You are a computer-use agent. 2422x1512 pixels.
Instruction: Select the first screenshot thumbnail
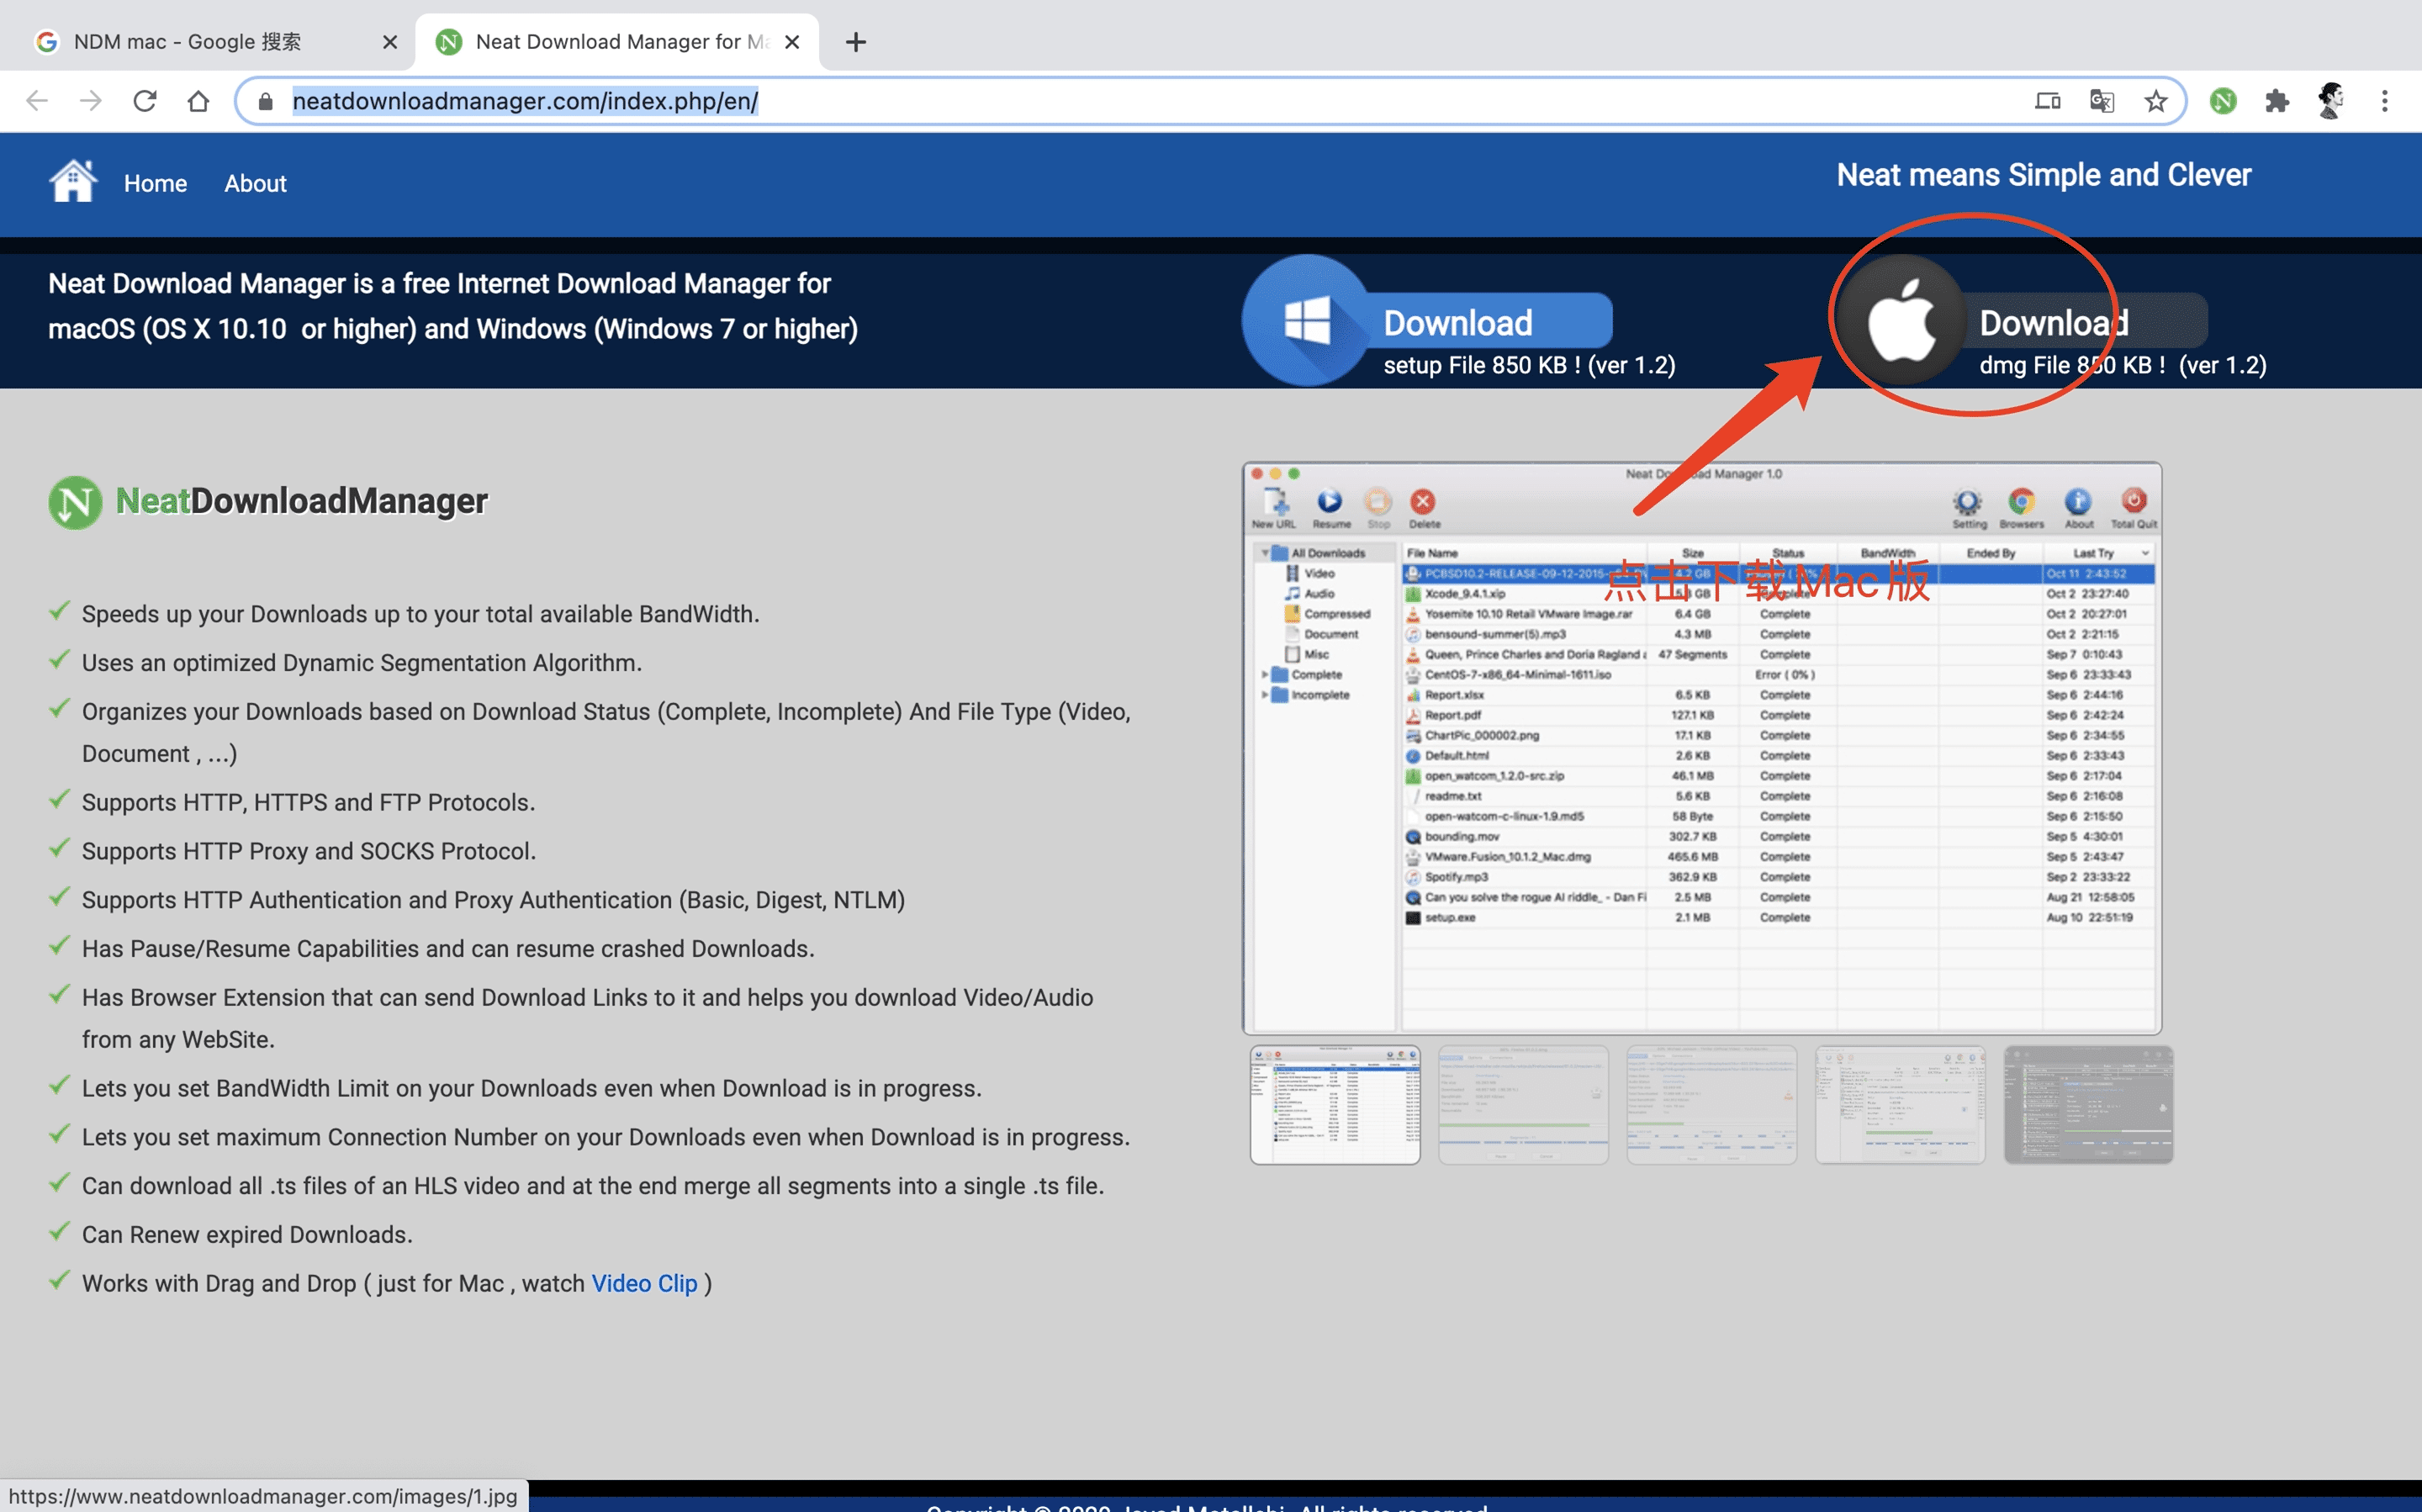(x=1335, y=1105)
